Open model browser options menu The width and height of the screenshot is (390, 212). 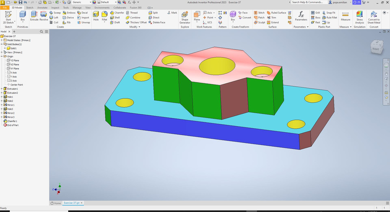(x=46, y=32)
